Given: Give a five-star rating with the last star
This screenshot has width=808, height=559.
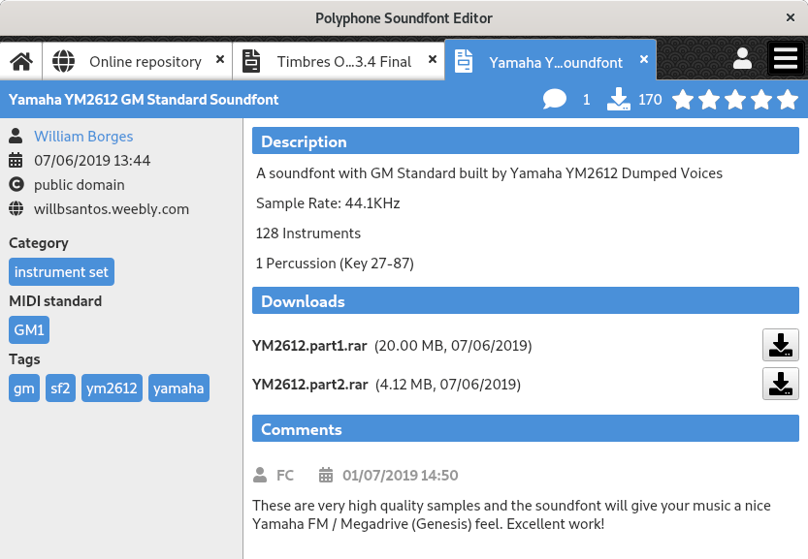Looking at the screenshot, I should pyautogui.click(x=788, y=98).
